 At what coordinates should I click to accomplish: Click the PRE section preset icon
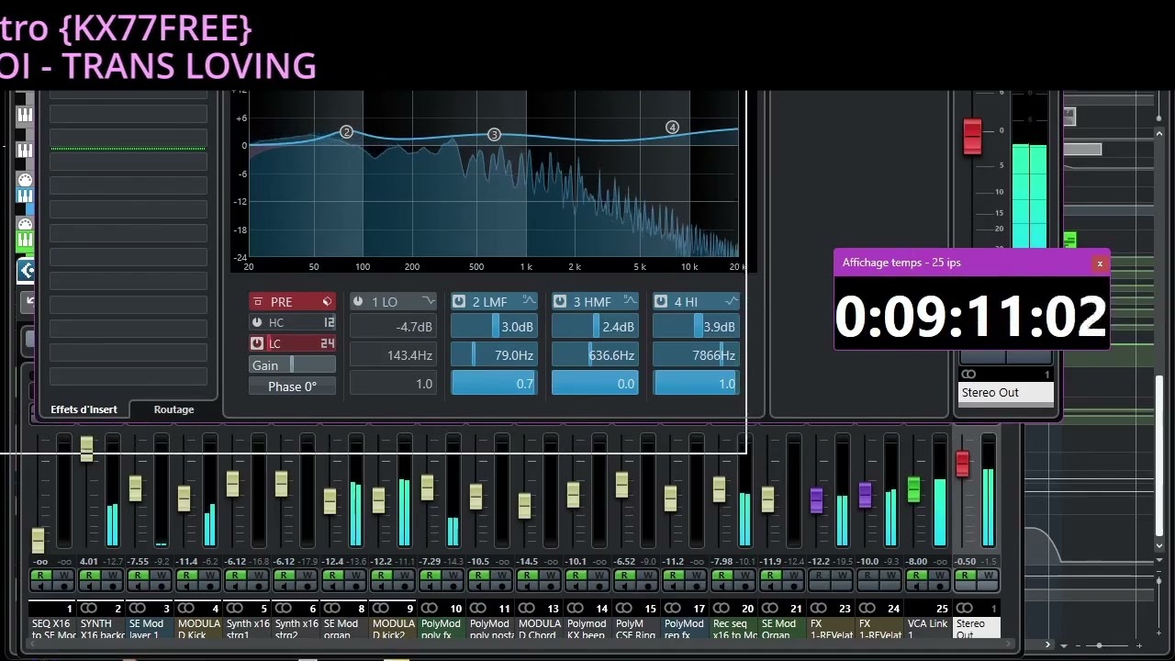click(327, 302)
